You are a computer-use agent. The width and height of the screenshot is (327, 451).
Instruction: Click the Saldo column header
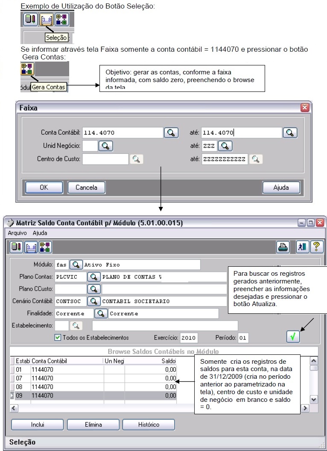151,361
